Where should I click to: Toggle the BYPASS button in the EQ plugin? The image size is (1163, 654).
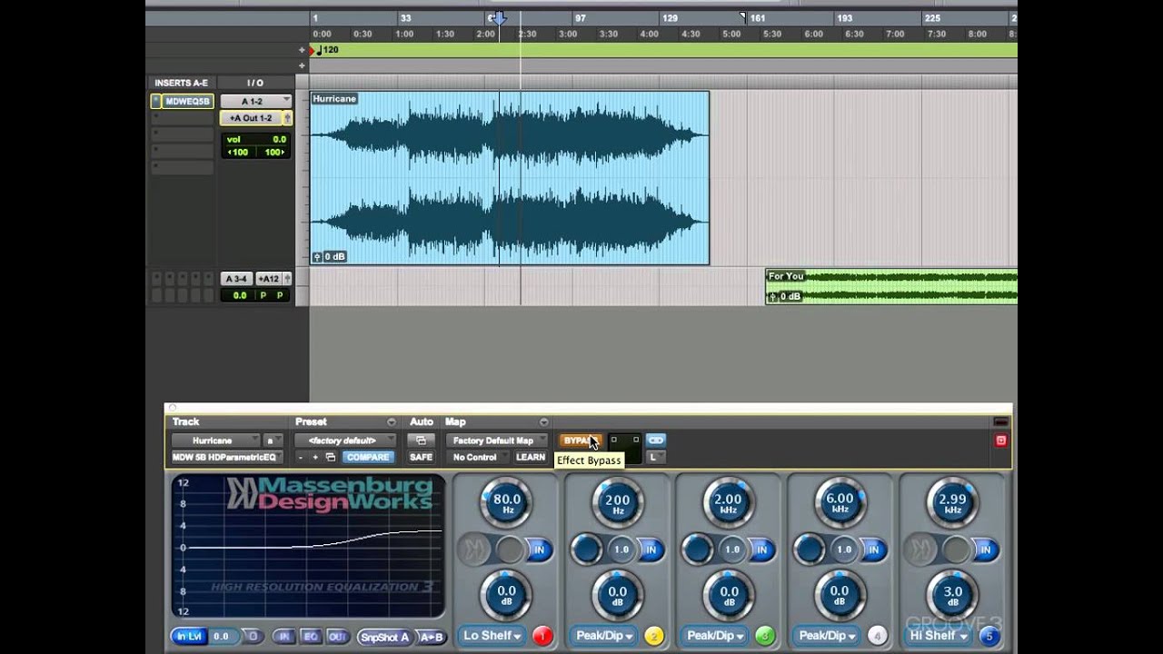[x=581, y=441]
